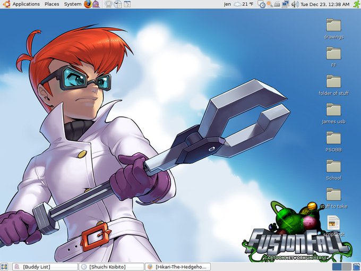This screenshot has width=361, height=271.
Task: Open the Trash icon in bottom panel
Action: (x=357, y=267)
